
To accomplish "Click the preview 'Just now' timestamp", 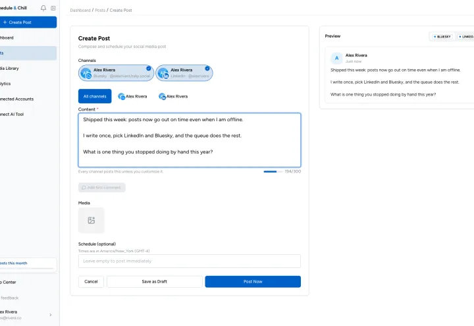I will (354, 61).
